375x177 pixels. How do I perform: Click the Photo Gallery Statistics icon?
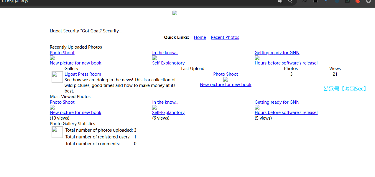click(57, 132)
